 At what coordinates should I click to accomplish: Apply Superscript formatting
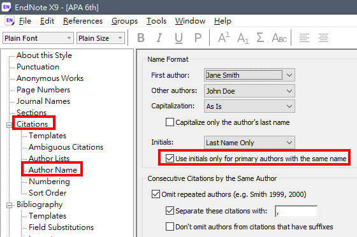[x=224, y=38]
